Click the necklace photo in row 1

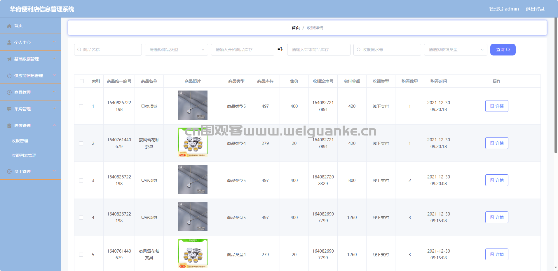193,105
